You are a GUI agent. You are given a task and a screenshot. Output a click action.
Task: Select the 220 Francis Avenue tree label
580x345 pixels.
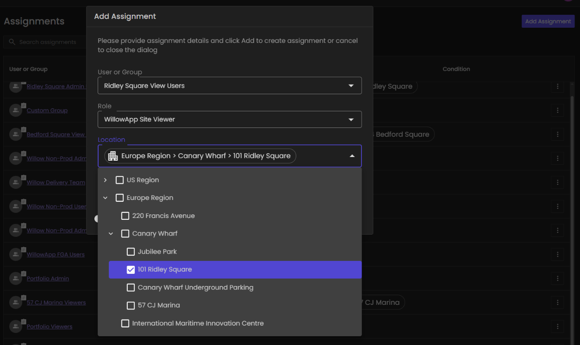tap(163, 216)
